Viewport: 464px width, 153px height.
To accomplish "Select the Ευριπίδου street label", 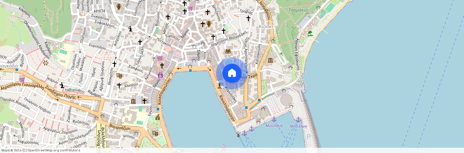I will (97, 47).
